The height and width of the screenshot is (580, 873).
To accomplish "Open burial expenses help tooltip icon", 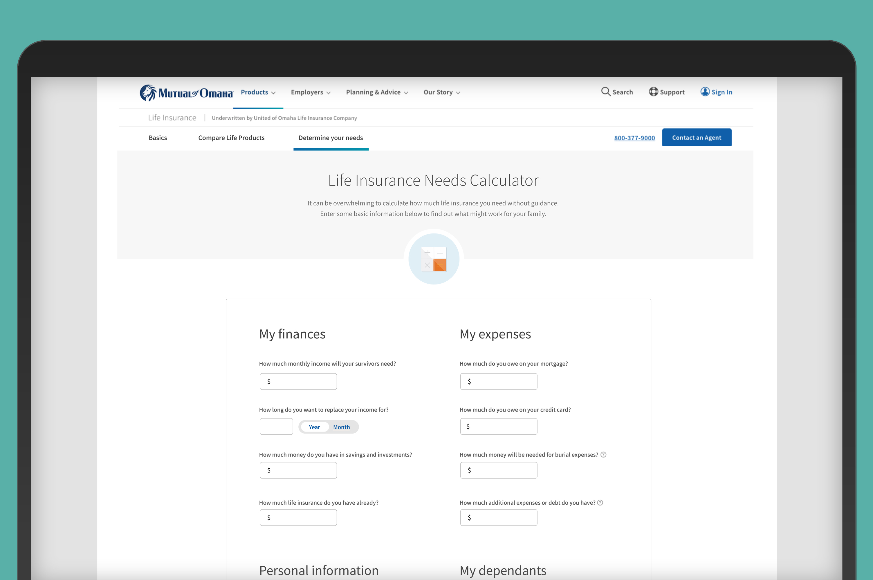I will 603,455.
